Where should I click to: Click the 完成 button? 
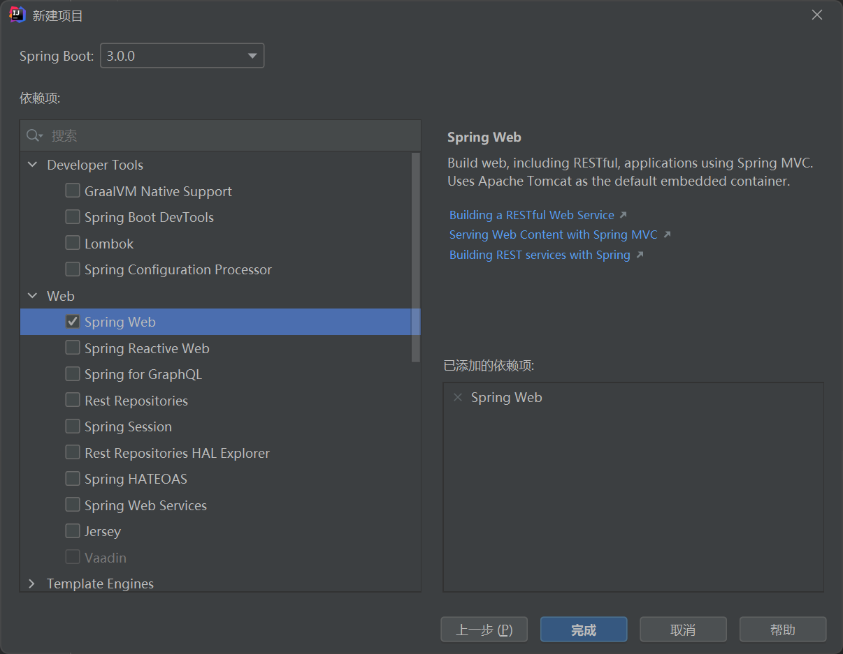584,630
